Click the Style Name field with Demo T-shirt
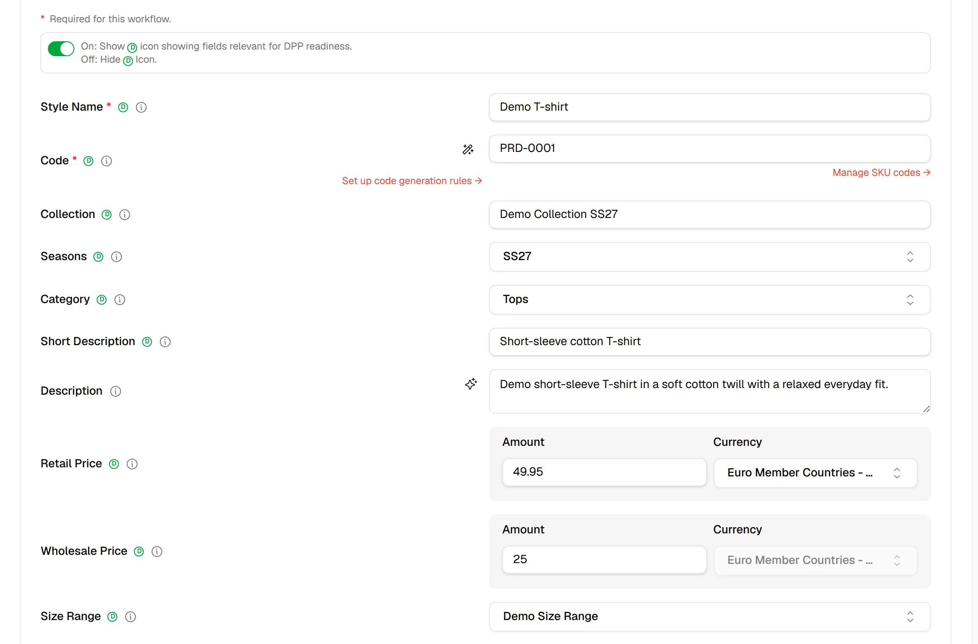Viewport: 978px width, 644px height. pyautogui.click(x=710, y=107)
